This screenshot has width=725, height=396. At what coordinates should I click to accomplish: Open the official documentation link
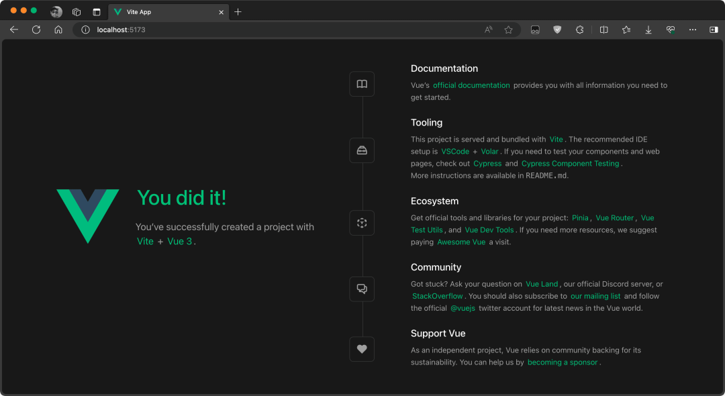click(x=471, y=85)
